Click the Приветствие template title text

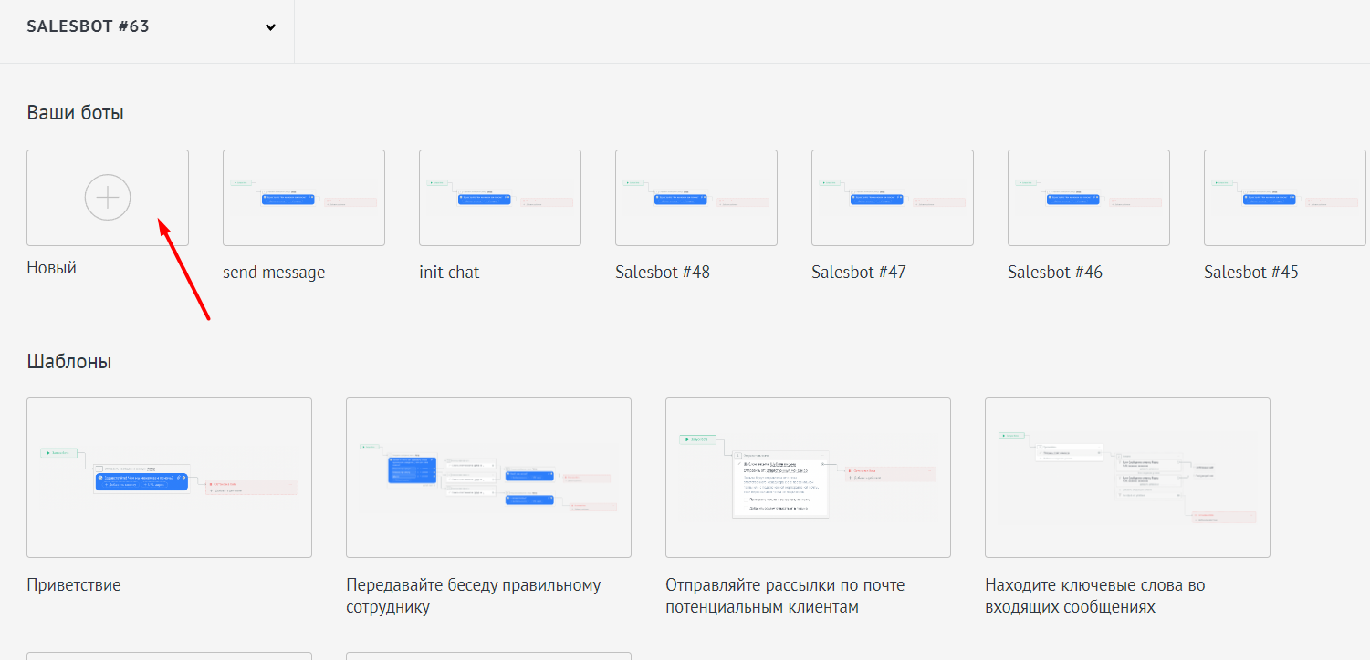coord(74,585)
